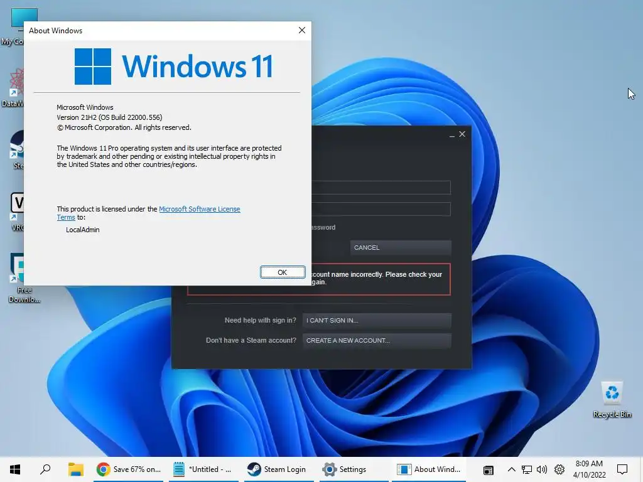The height and width of the screenshot is (482, 643).
Task: Click '© Microsoft Corporation. All rights reserved.' line
Action: [124, 127]
